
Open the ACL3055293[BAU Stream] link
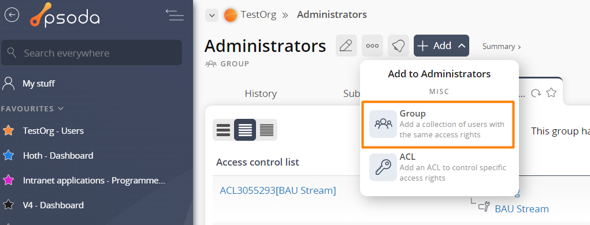point(278,190)
